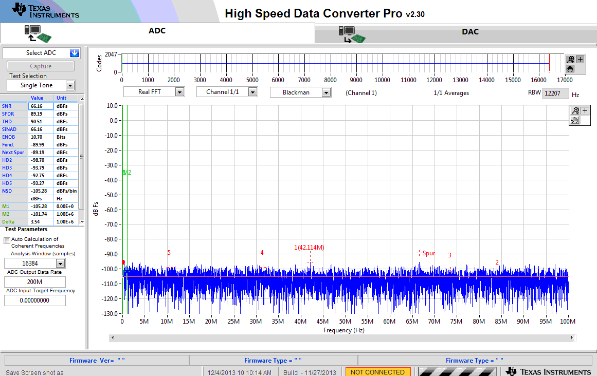
Task: Click the horizontal scrollbar below FFT plot
Action: [x=342, y=337]
